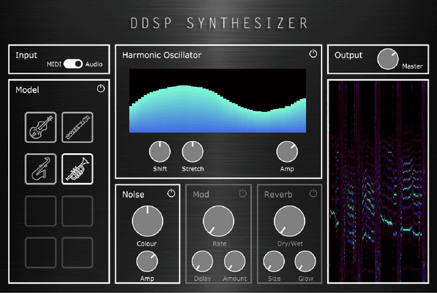Click the harmonic distribution graph display
Viewport: 437px width, 293px height.
coord(218,100)
